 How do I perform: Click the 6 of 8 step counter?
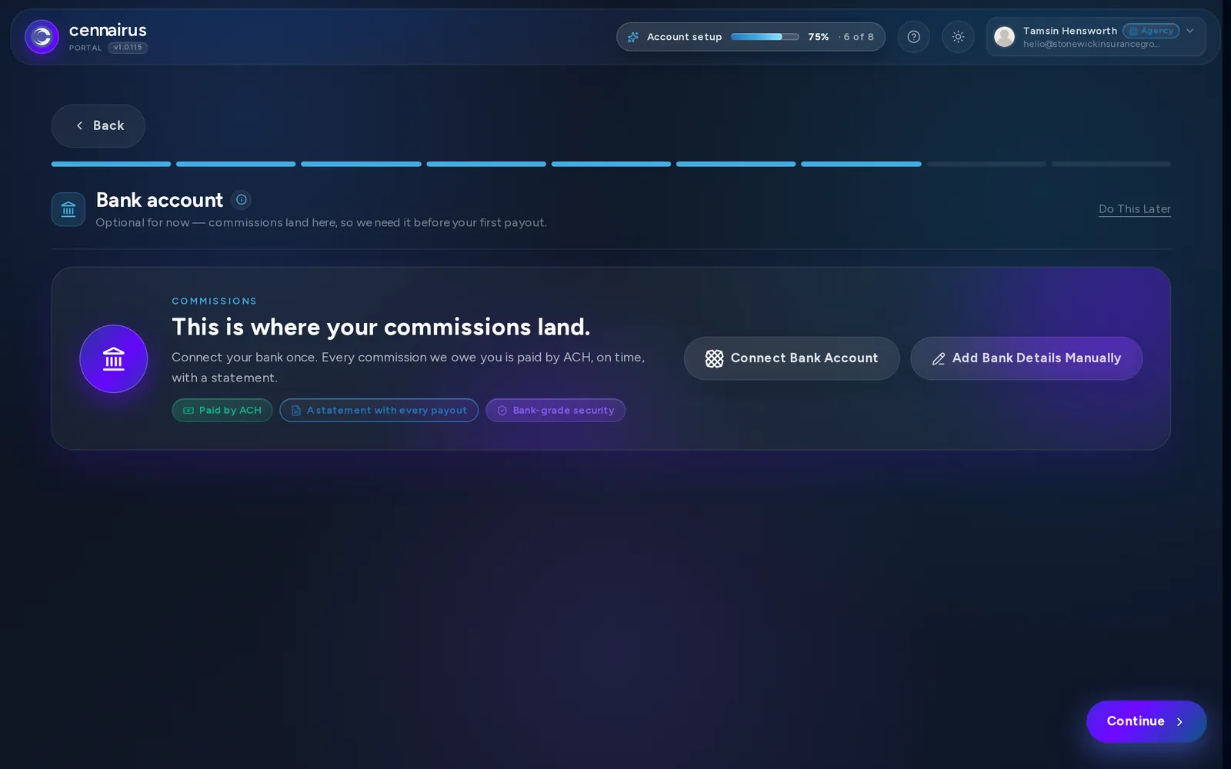[x=859, y=37]
